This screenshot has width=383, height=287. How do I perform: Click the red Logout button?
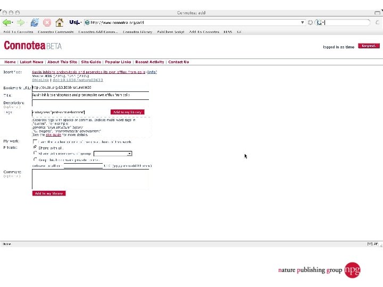coord(369,46)
